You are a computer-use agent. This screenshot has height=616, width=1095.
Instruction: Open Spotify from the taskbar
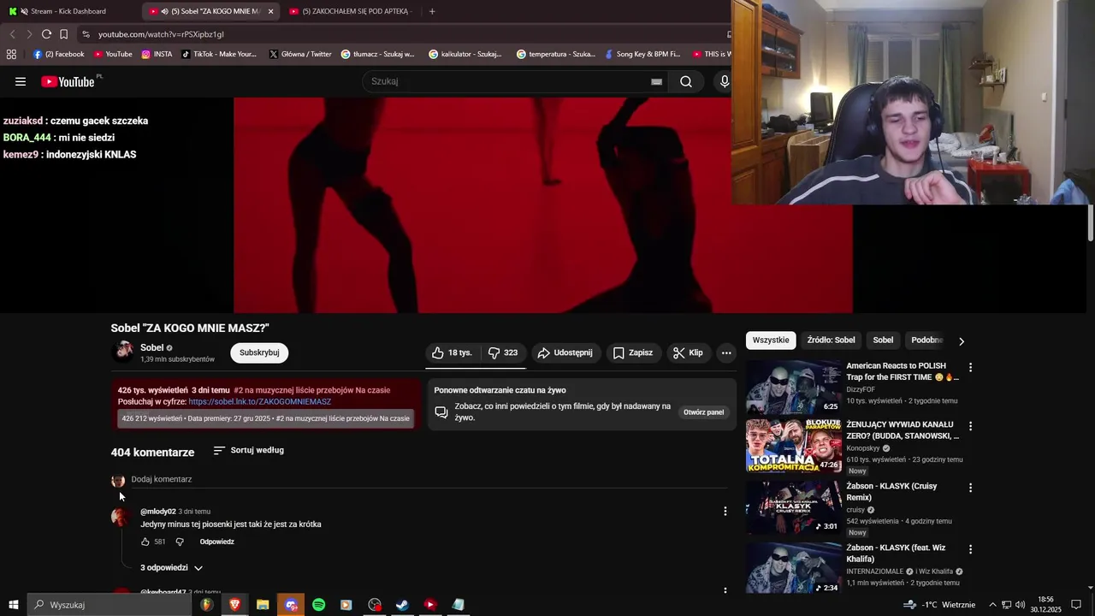pos(318,605)
